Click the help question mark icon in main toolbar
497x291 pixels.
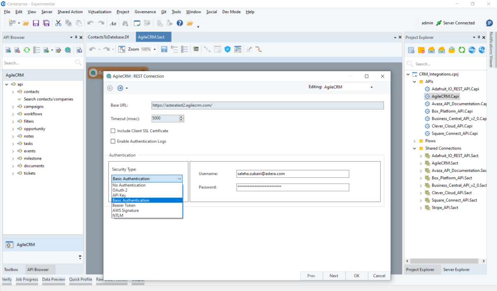[179, 23]
